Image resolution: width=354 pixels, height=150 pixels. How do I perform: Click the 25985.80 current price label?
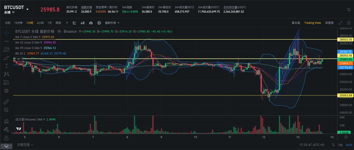click(346, 60)
